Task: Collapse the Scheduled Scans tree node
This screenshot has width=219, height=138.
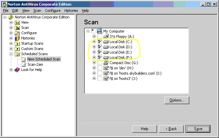Action: pos(11,54)
